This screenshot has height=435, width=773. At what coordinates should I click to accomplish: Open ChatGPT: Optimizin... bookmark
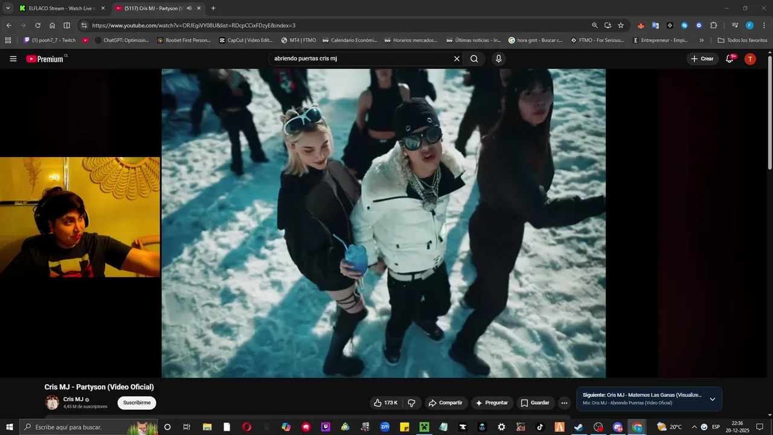point(121,40)
